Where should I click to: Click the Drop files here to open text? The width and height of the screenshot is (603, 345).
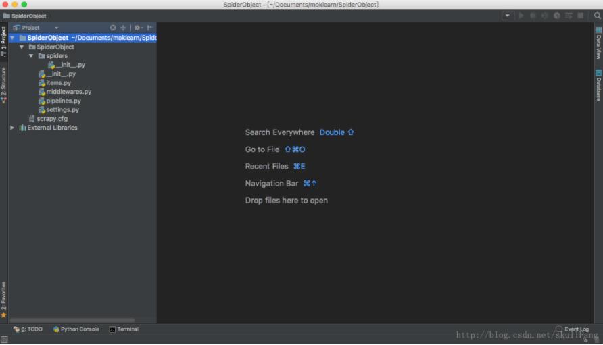click(287, 200)
